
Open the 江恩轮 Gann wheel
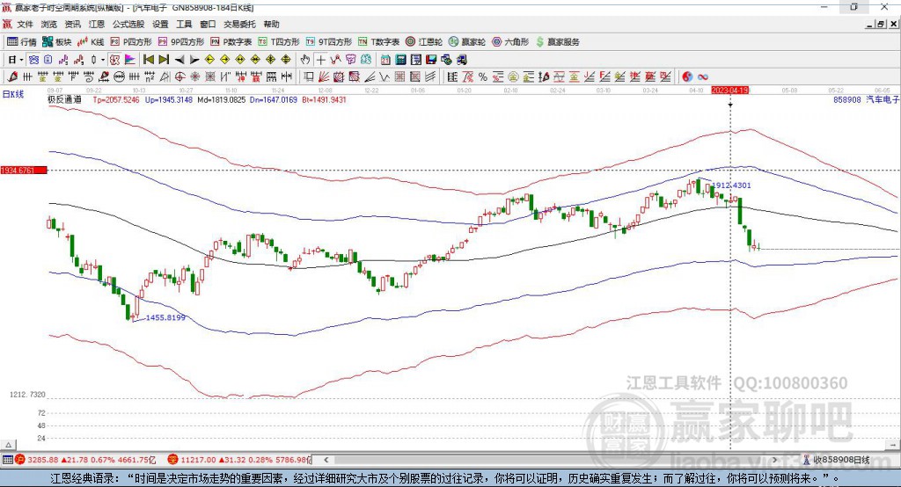424,42
